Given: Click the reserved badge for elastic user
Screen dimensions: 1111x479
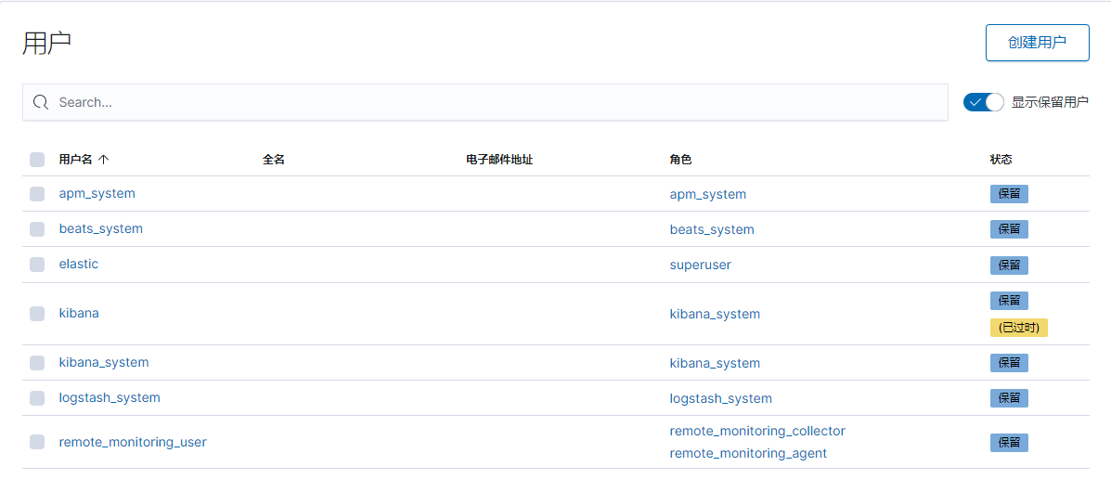Looking at the screenshot, I should (1009, 265).
